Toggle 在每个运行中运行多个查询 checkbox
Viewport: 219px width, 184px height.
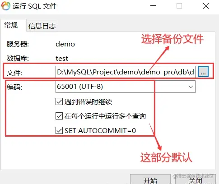[59, 116]
